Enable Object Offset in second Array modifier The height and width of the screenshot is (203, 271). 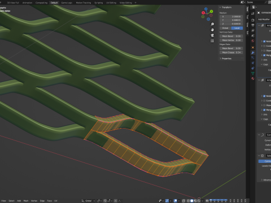pyautogui.click(x=264, y=105)
